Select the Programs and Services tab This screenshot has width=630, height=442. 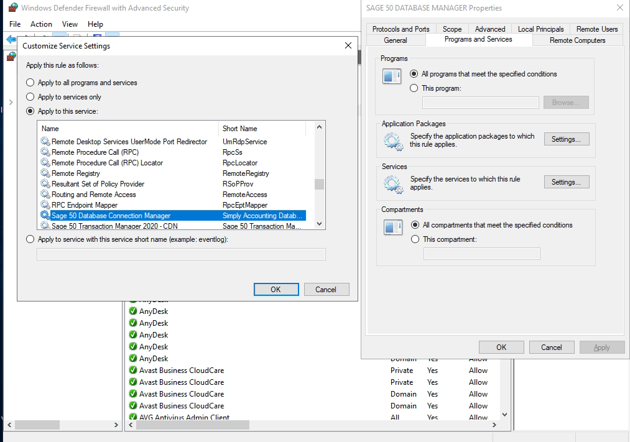point(478,39)
